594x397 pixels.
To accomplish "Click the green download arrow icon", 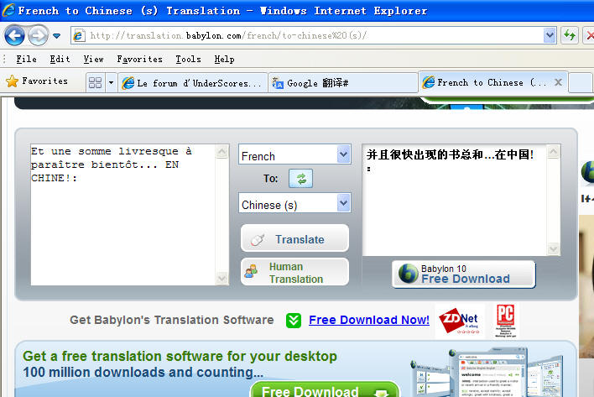I will pyautogui.click(x=294, y=321).
